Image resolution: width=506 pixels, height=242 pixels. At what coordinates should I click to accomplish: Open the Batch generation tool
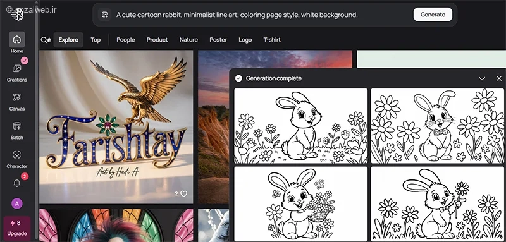click(17, 130)
